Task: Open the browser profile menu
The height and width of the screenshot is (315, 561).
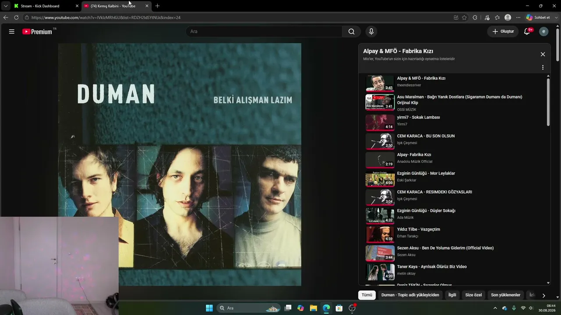Action: [x=508, y=17]
